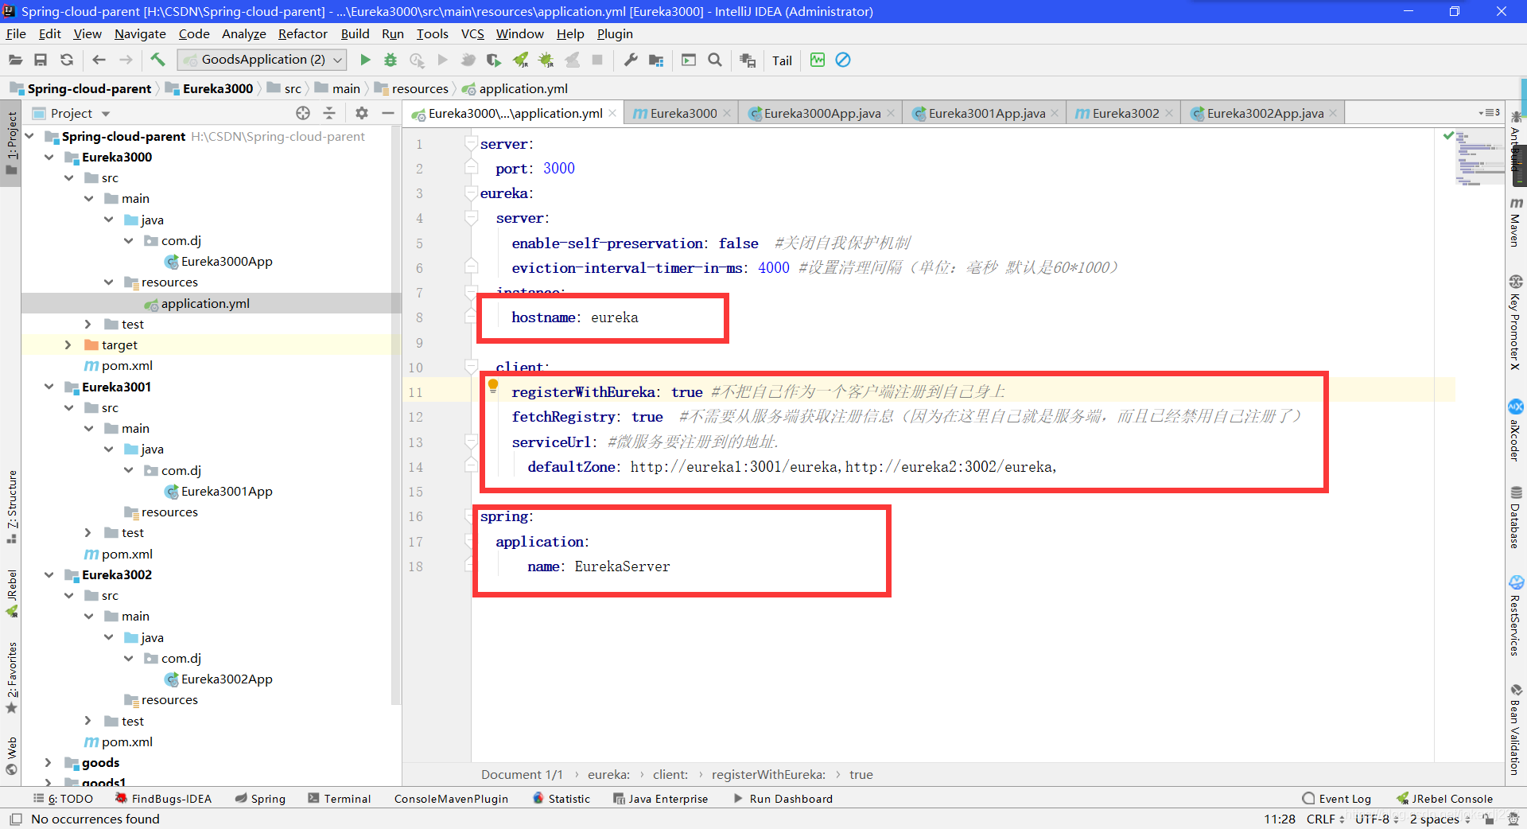1527x829 pixels.
Task: Open the Refactor menu
Action: tap(302, 33)
